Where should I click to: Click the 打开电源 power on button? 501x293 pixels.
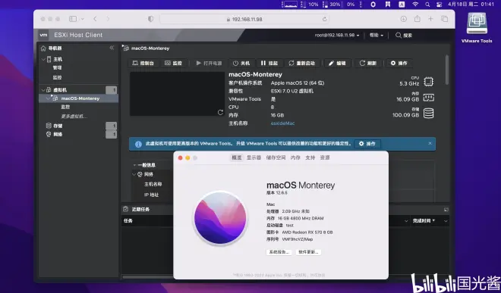pos(209,63)
